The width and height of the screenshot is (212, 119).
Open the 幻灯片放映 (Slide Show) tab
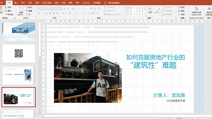click(47, 3)
